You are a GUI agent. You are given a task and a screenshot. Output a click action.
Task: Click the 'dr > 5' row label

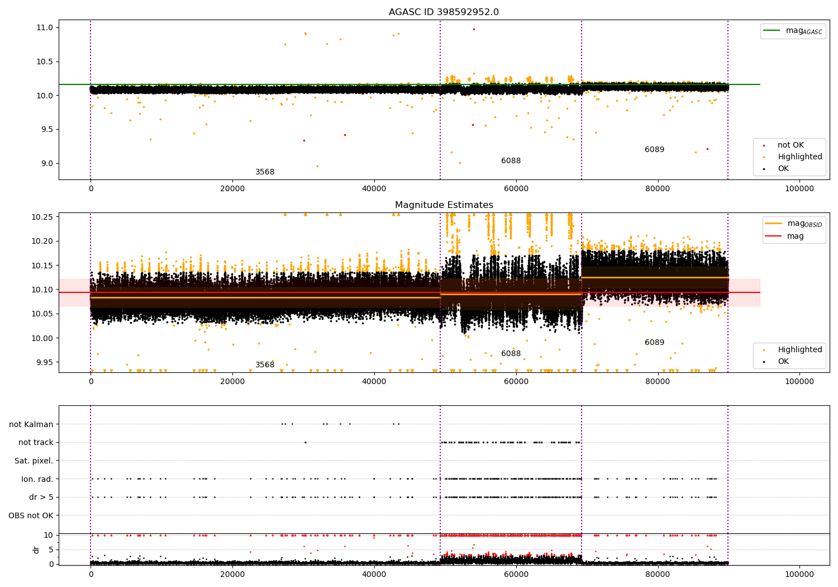click(41, 497)
